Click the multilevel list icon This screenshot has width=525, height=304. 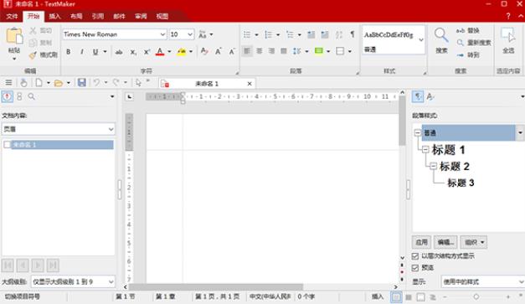tap(290, 34)
